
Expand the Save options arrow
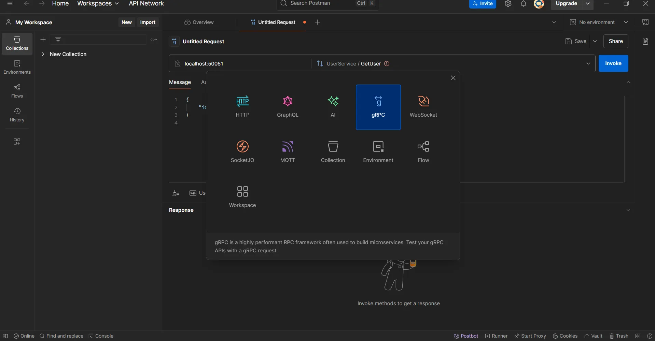tap(595, 41)
